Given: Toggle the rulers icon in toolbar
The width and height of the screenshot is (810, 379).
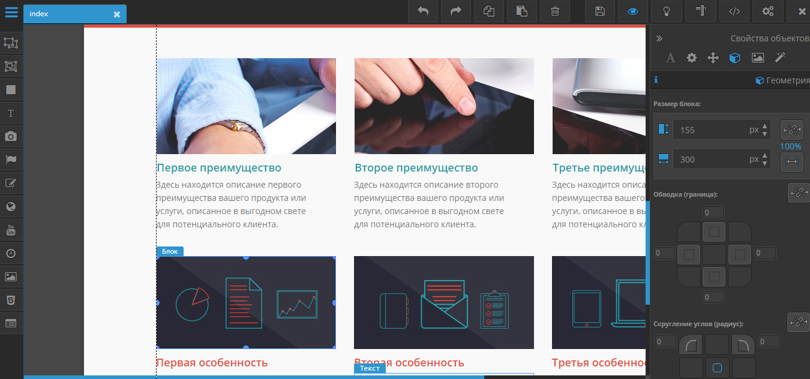Looking at the screenshot, I should 700,11.
